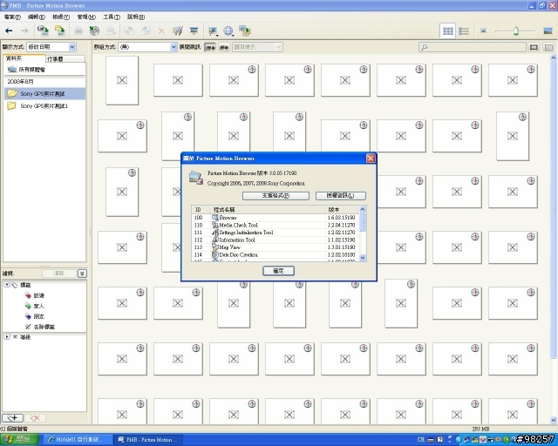
Task: Click the add new label button
Action: point(13,418)
